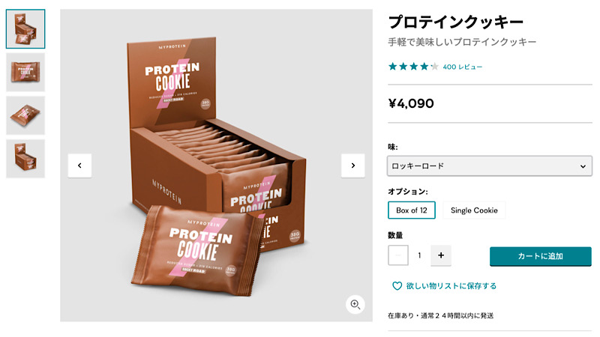Increase quantity with the plus button

(x=440, y=255)
